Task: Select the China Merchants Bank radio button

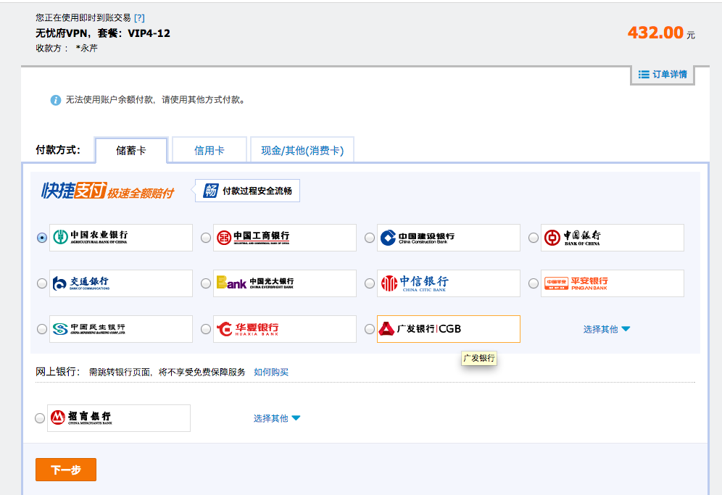Action: click(x=39, y=418)
